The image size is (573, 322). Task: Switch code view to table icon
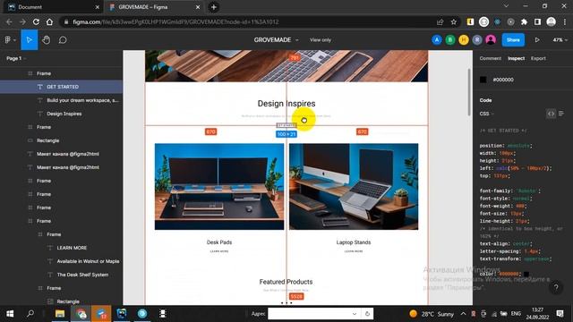pos(551,114)
